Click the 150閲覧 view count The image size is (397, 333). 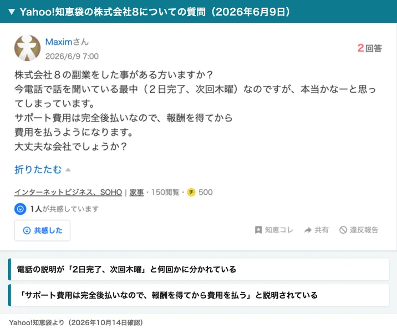click(x=165, y=193)
